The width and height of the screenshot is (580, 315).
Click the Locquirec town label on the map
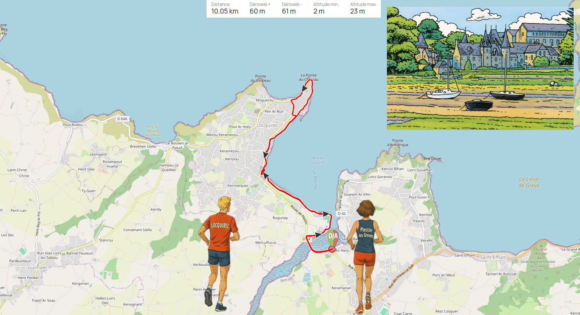[267, 125]
